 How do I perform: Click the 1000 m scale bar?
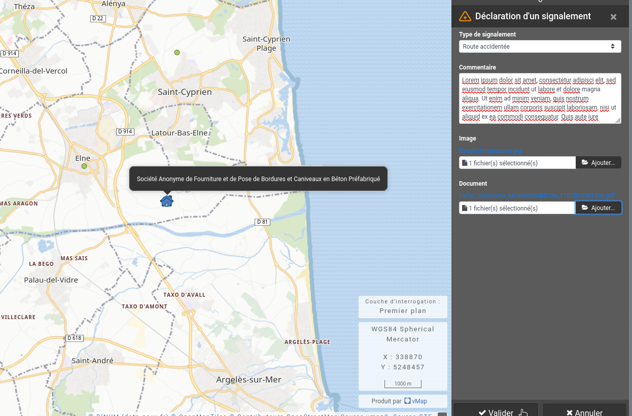click(403, 384)
